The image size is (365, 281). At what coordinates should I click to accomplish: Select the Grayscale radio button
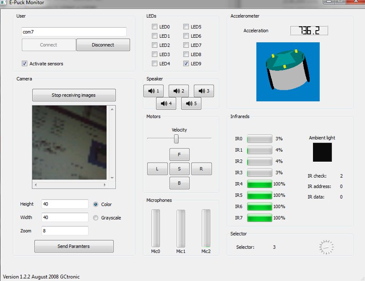click(x=95, y=218)
